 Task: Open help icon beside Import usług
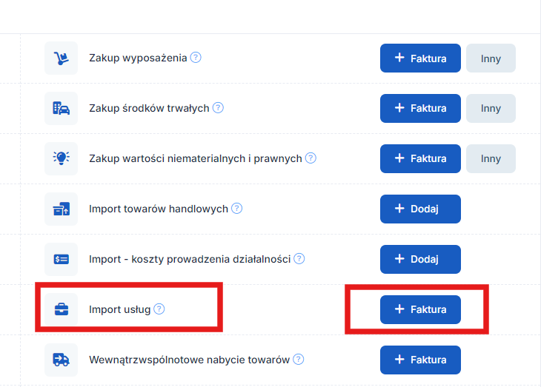click(159, 309)
